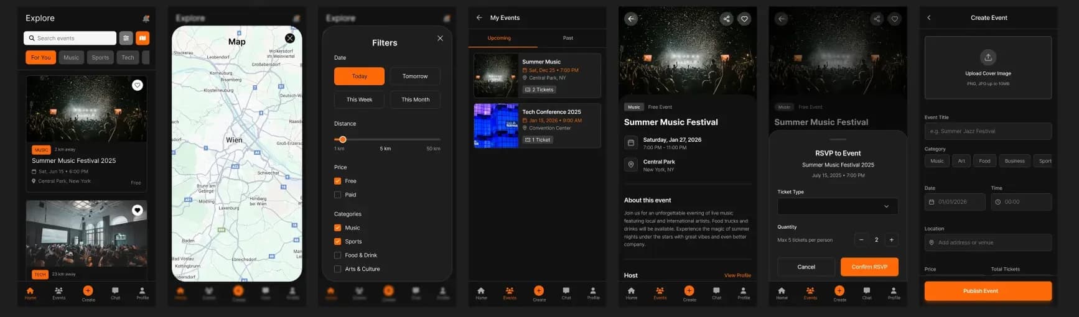Open Chat in Explore screen's bottom bar
The image size is (1079, 317).
point(115,293)
